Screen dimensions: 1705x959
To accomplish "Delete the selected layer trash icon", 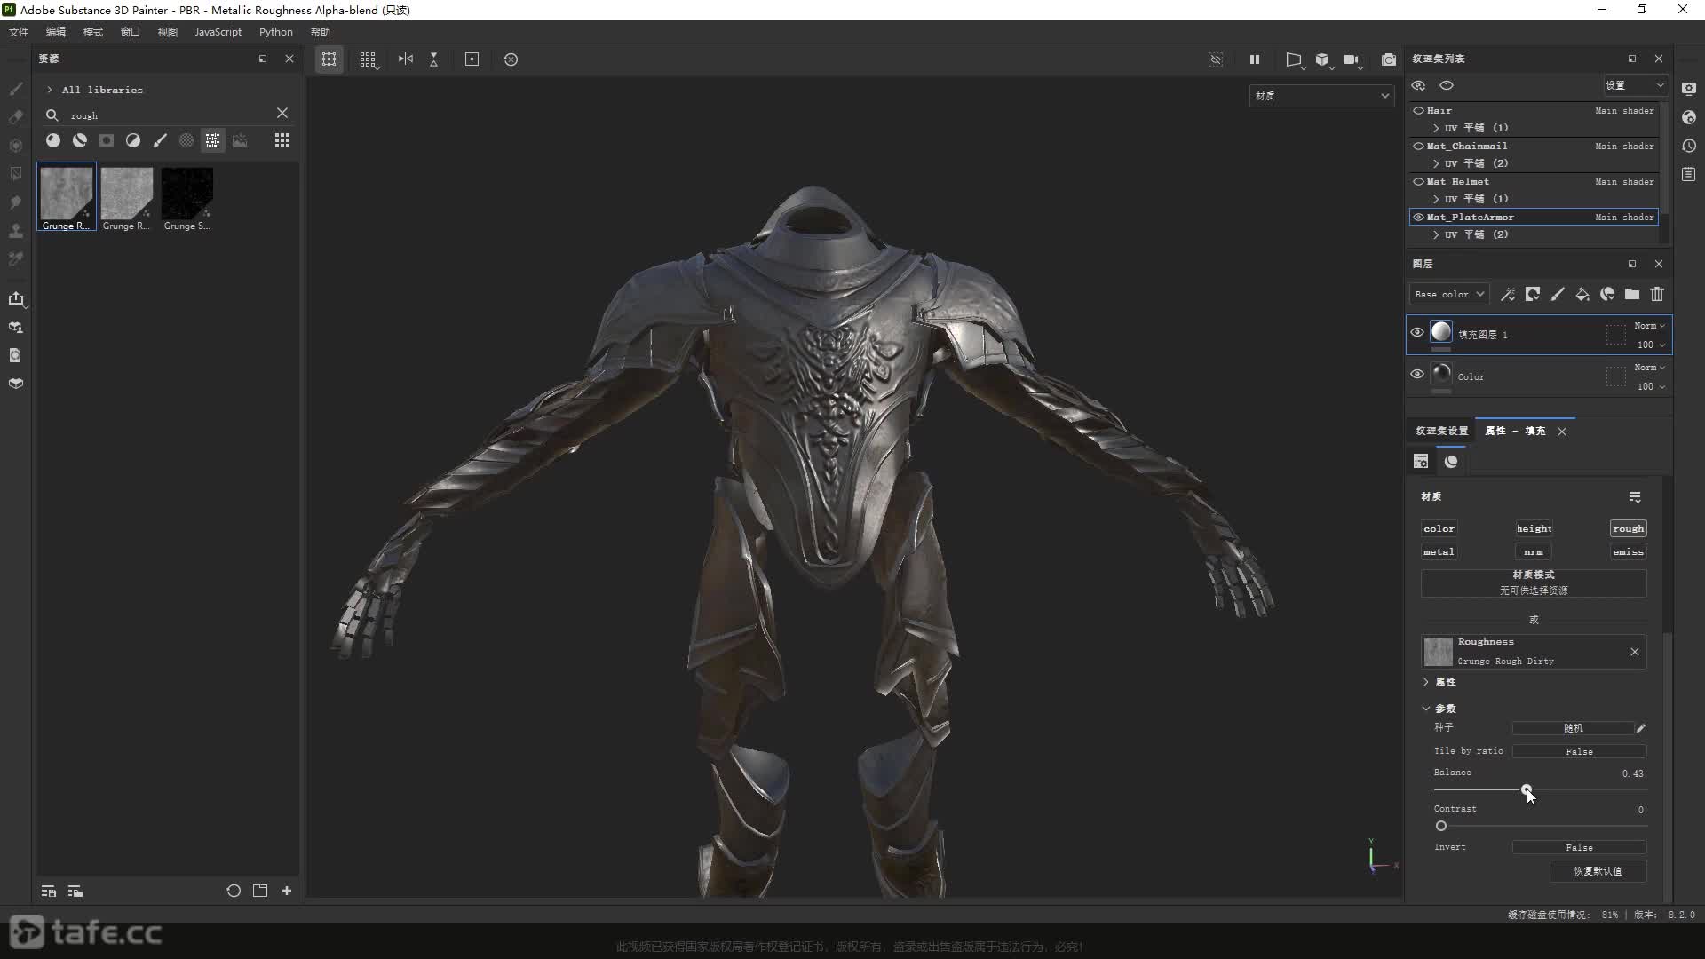I will [1657, 294].
